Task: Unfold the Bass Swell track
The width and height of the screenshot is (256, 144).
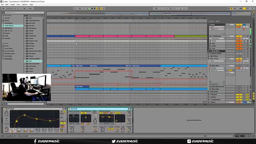Action: [x=209, y=92]
